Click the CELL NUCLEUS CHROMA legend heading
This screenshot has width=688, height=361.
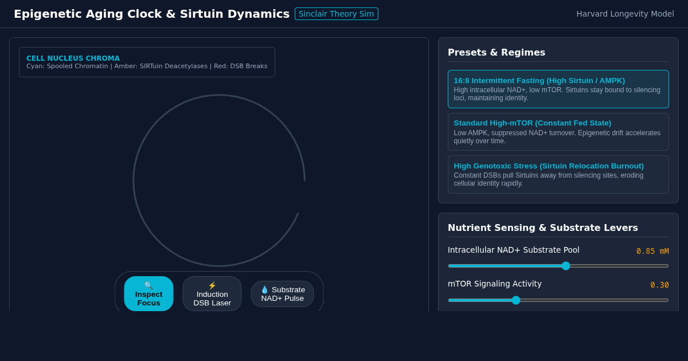coord(73,58)
